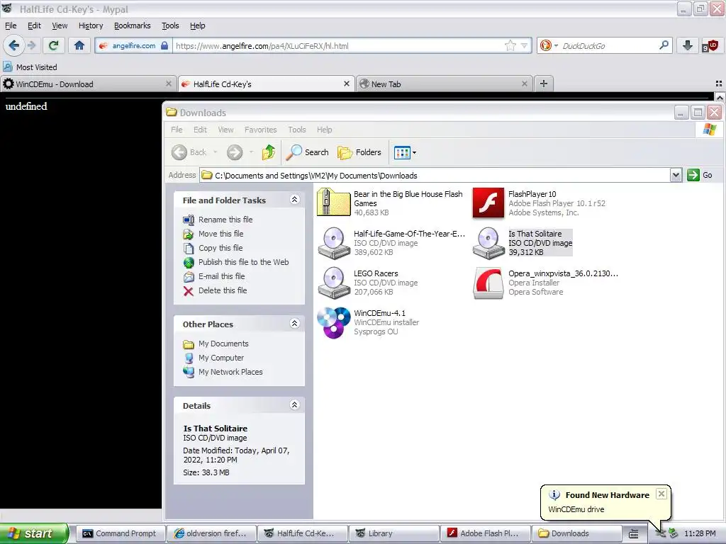726x544 pixels.
Task: Open the DuckDuckGo search engine selector
Action: (549, 45)
